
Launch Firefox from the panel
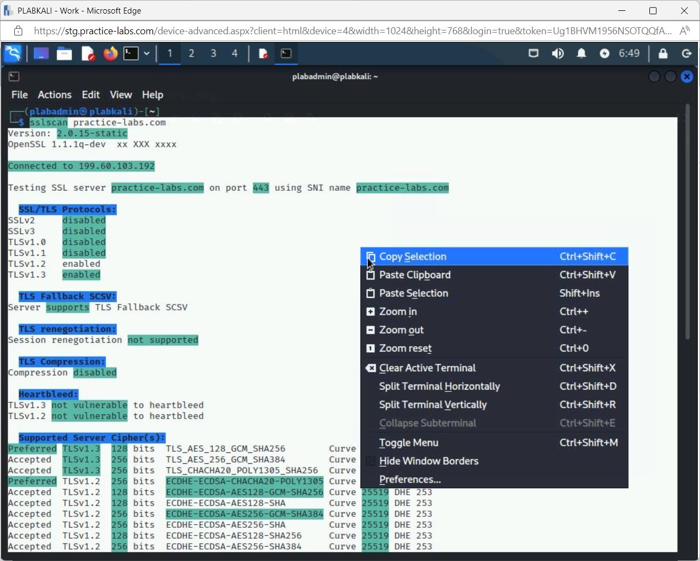click(110, 53)
